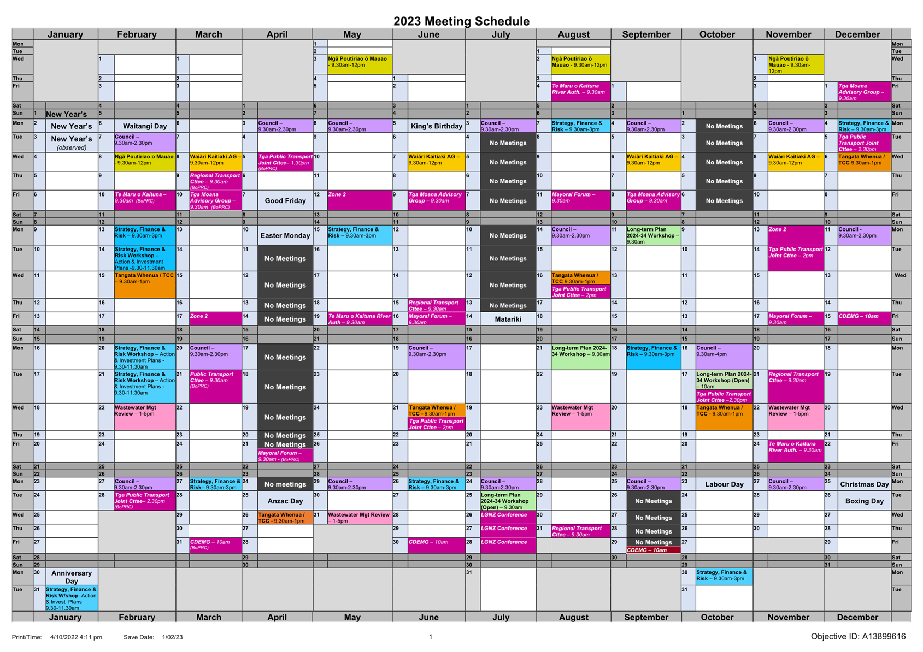Image resolution: width=923 pixels, height=652 pixels.
Task: Click 'Council - 9.30am-2.30pm' on 11 December
Action: click(864, 236)
